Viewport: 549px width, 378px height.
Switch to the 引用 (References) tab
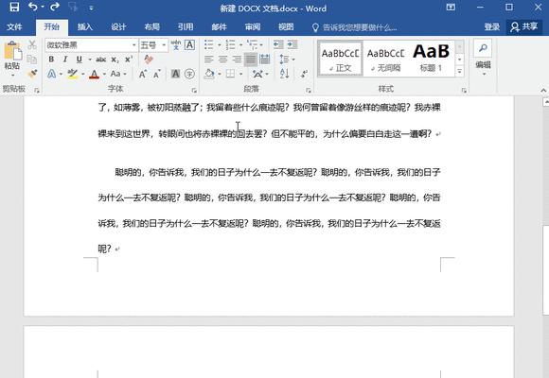pyautogui.click(x=186, y=26)
